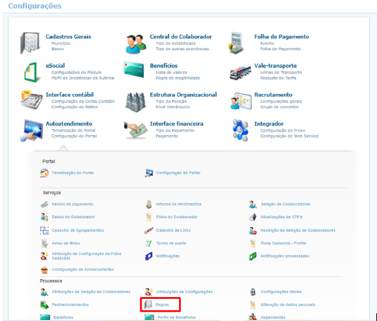This screenshot has width=377, height=321.
Task: Open the Benefícios card icon
Action: point(134,69)
